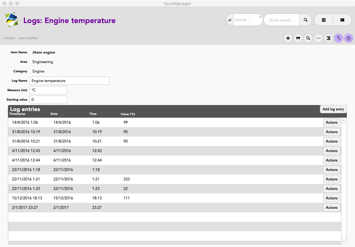This screenshot has width=355, height=247.
Task: Click the purple back arrow icon
Action: [339, 38]
